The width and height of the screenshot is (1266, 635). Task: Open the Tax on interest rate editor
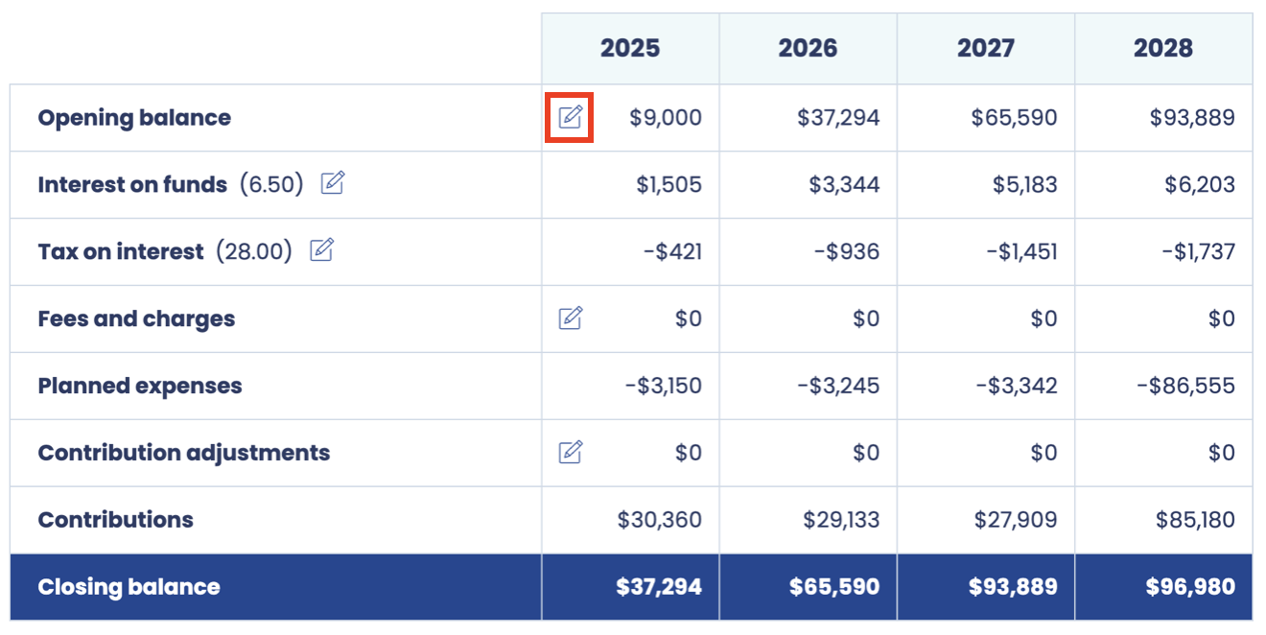click(321, 250)
